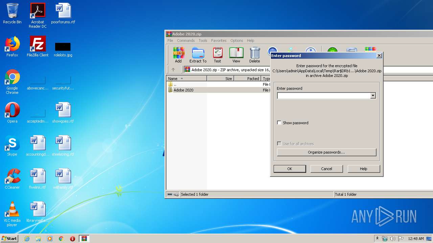Sort by the Size column header
This screenshot has height=243, width=433.
220,79
